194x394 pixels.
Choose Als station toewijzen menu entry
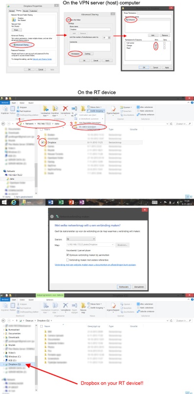[89, 127]
